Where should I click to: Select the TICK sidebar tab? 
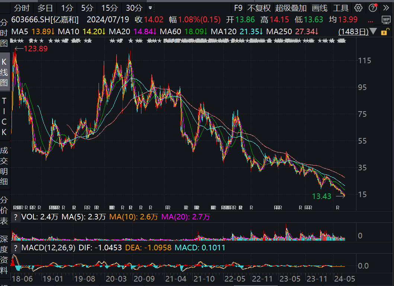click(x=4, y=116)
